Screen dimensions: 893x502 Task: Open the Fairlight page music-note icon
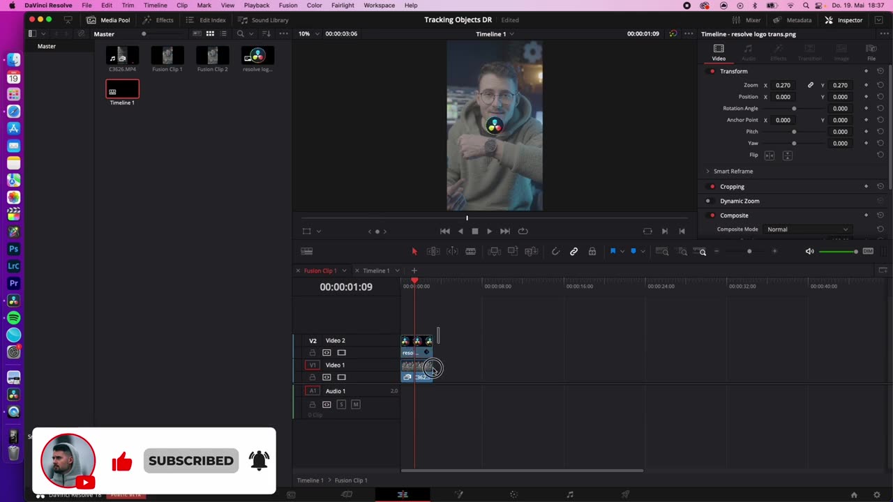(x=570, y=495)
